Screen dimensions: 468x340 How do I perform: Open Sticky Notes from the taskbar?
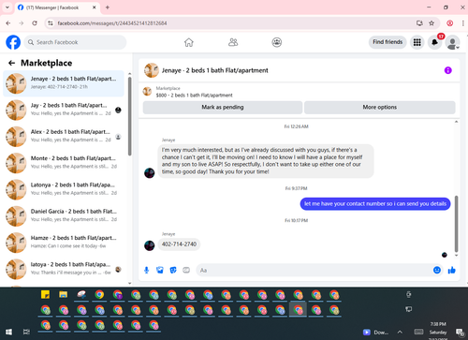coord(45,294)
